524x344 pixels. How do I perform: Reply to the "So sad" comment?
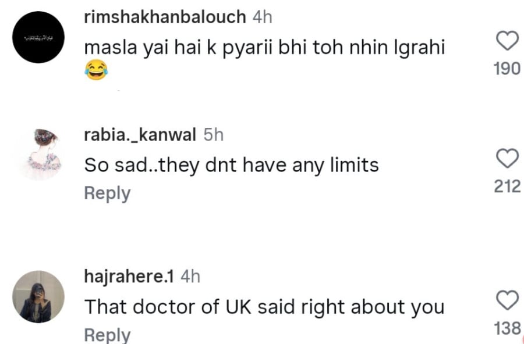click(107, 193)
